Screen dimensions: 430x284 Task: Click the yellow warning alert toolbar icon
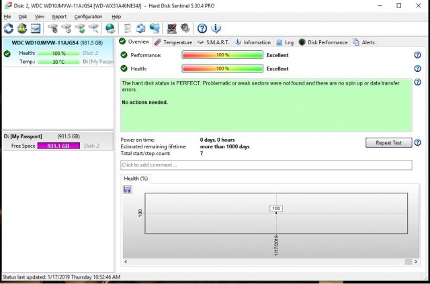tap(22, 28)
